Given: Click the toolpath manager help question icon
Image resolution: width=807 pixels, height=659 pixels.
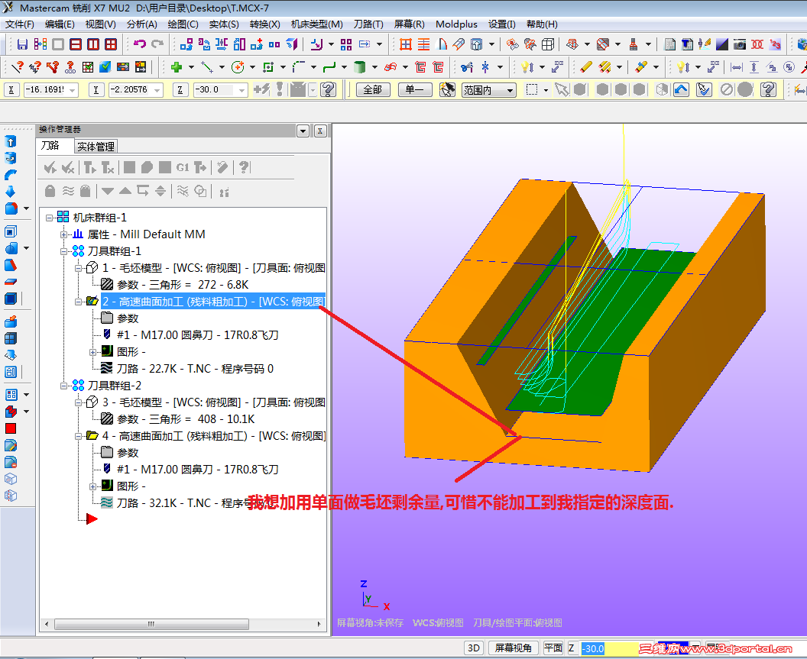Looking at the screenshot, I should pyautogui.click(x=244, y=167).
